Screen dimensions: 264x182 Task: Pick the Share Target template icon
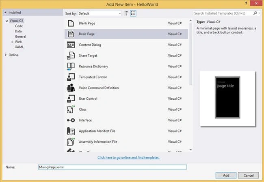pyautogui.click(x=71, y=56)
